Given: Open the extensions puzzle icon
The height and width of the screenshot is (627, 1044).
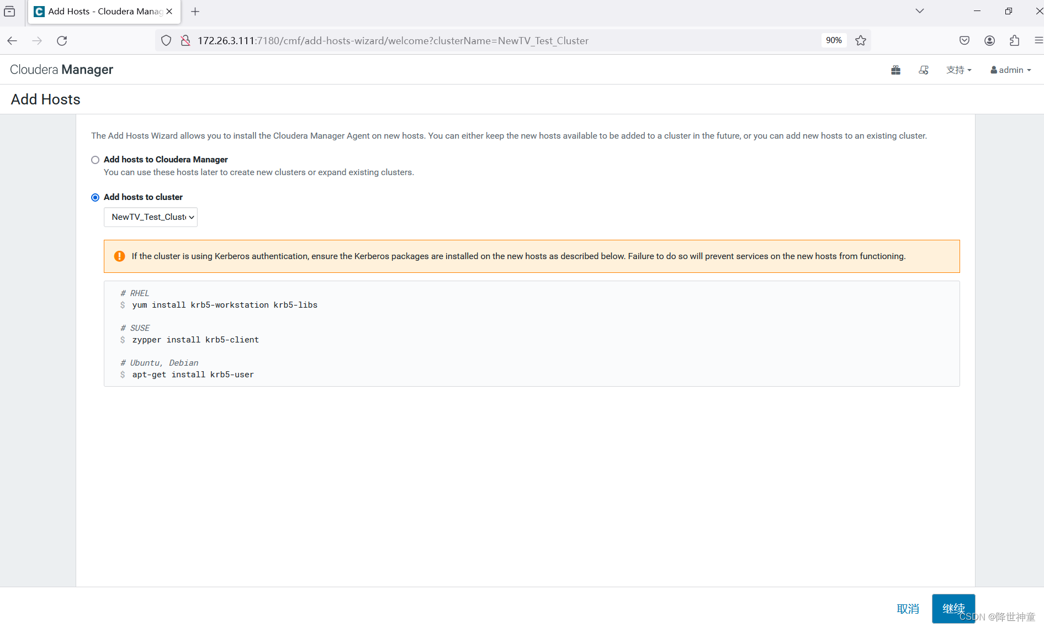Looking at the screenshot, I should pos(1015,40).
